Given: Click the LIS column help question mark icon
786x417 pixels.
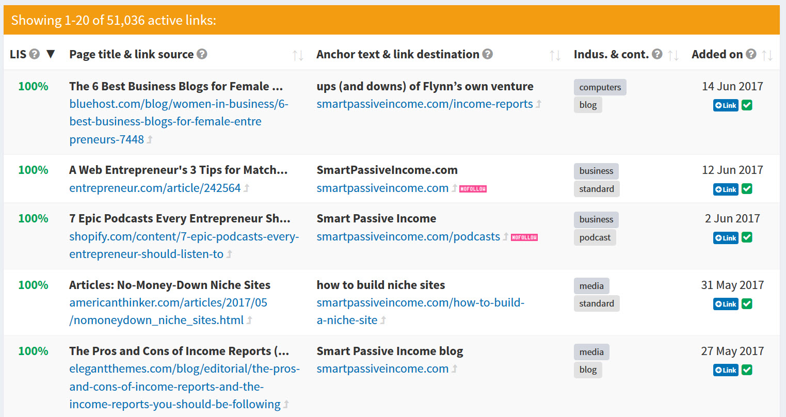Looking at the screenshot, I should click(x=35, y=54).
